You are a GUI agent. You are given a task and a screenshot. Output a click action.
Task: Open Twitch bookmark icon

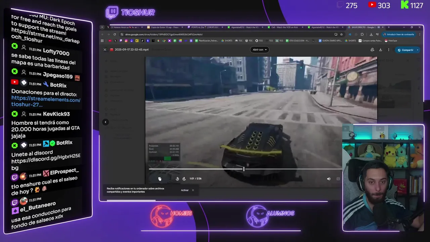[x=121, y=41]
